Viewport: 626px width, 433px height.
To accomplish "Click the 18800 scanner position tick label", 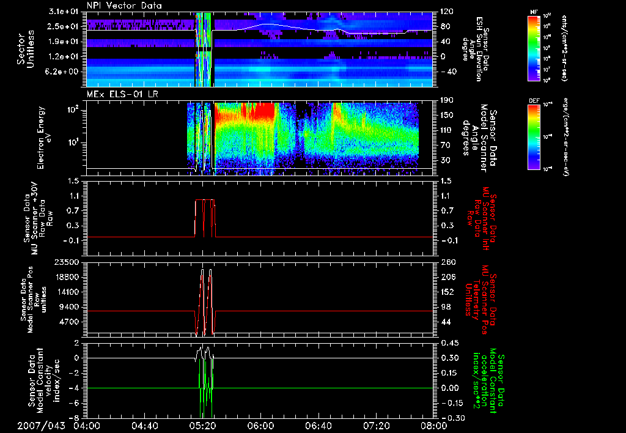I will (67, 277).
